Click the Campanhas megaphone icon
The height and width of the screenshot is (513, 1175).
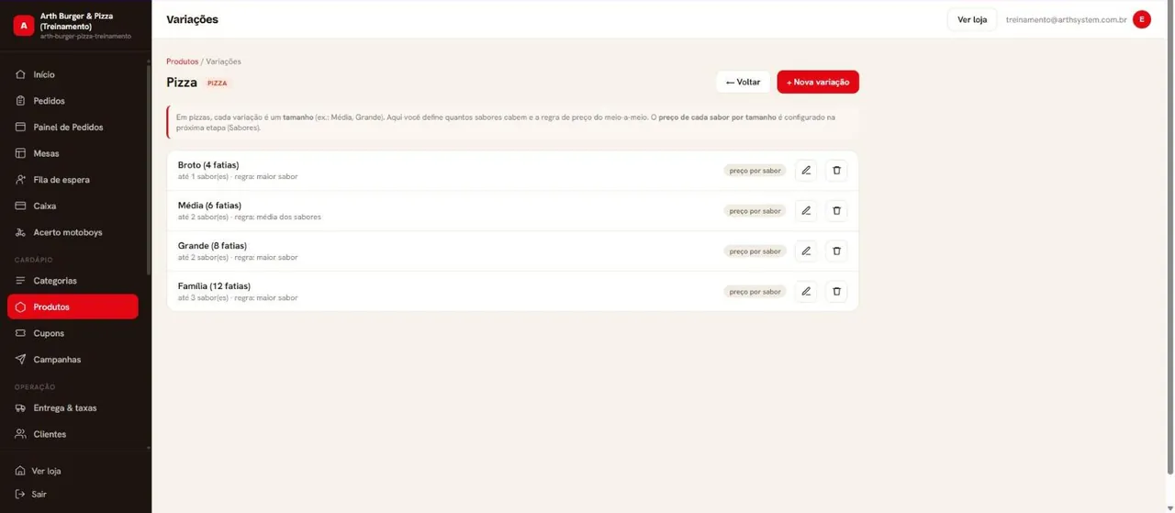point(20,360)
